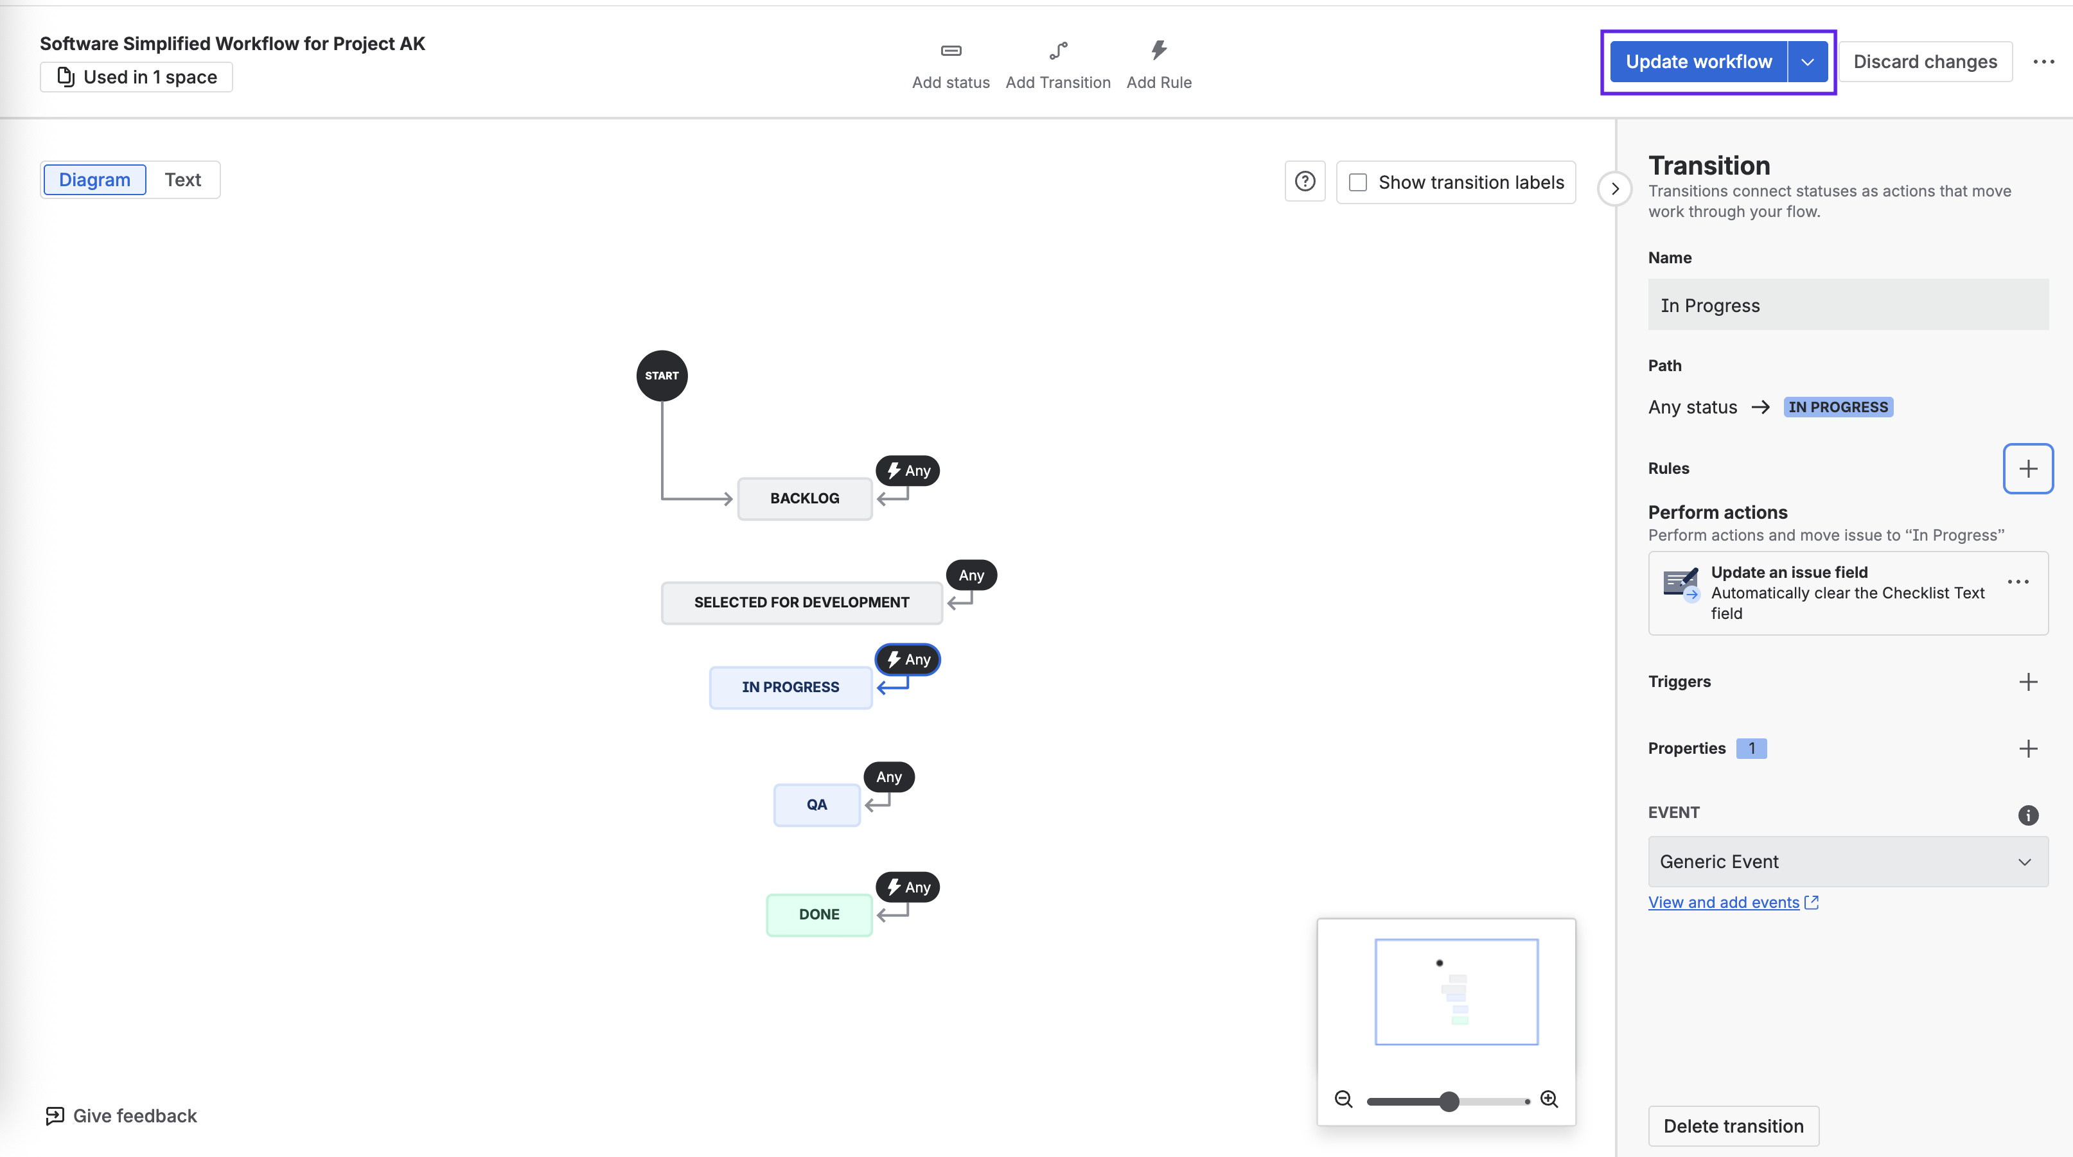Click the zoom out magnifier icon
The height and width of the screenshot is (1157, 2073).
(1343, 1099)
